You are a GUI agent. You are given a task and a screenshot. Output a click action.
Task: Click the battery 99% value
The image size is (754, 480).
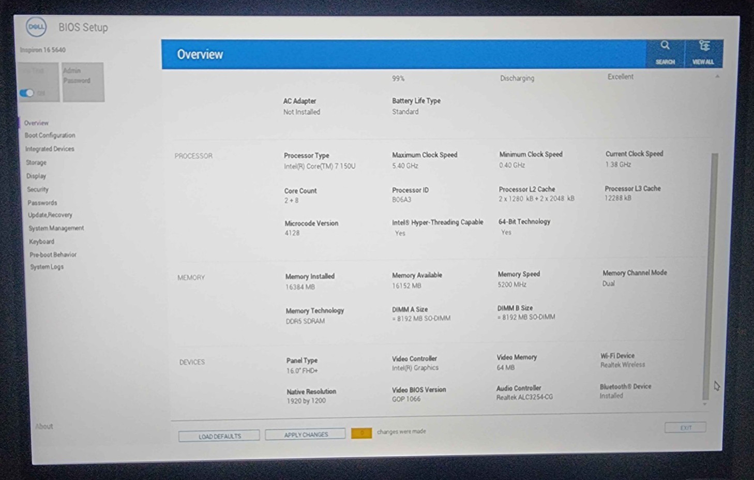398,79
